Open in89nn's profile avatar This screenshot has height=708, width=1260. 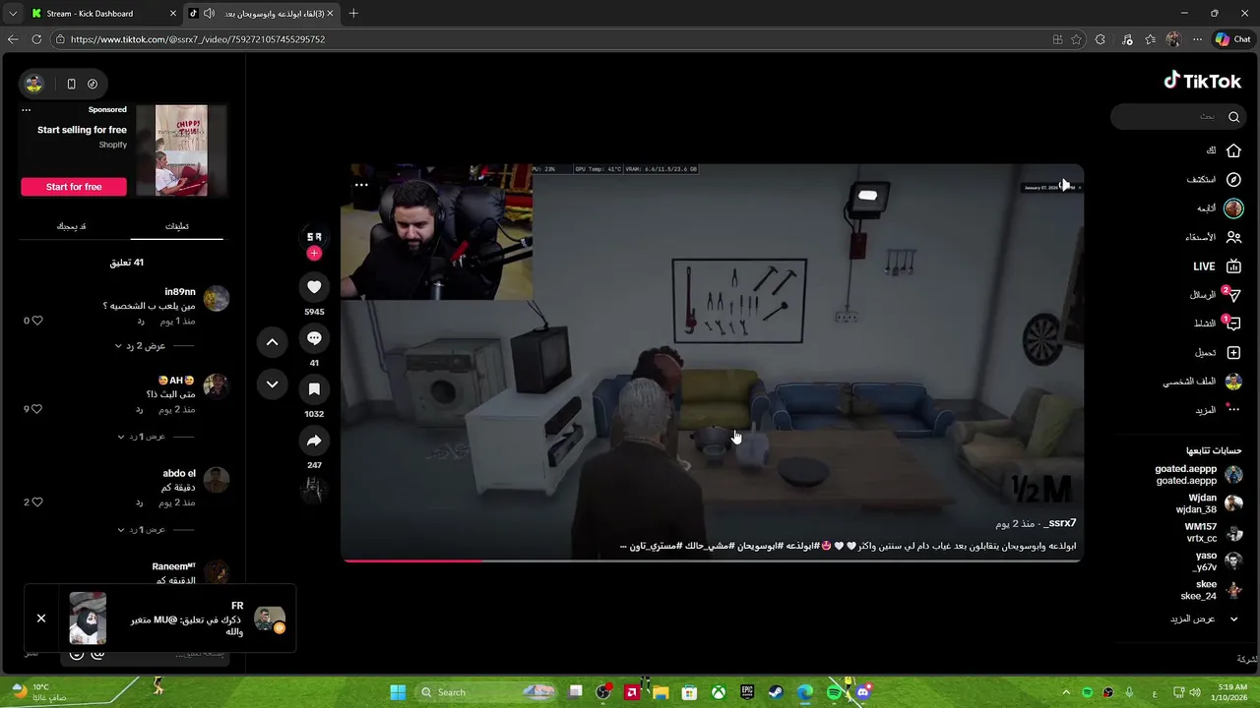pyautogui.click(x=217, y=299)
